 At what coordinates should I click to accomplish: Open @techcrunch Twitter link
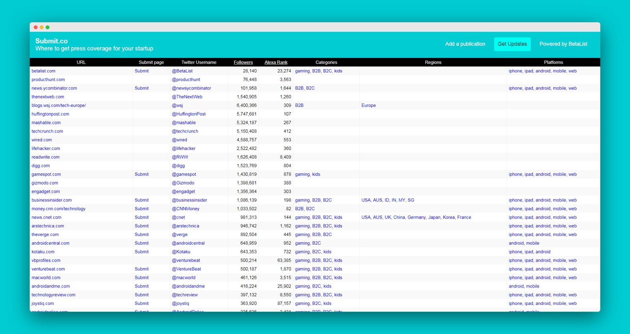pos(185,132)
